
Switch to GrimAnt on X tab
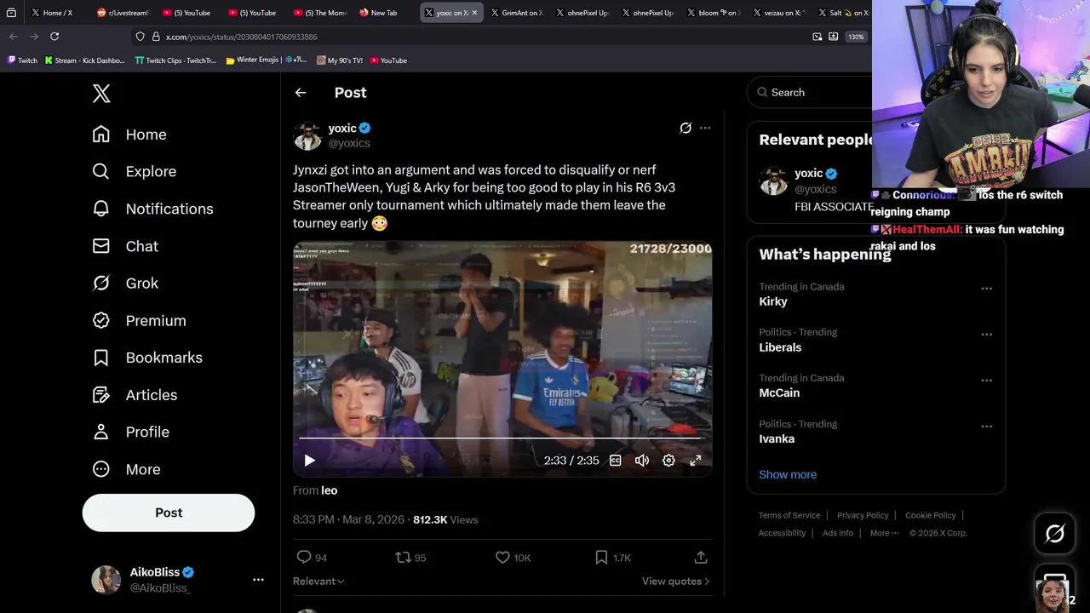click(517, 13)
